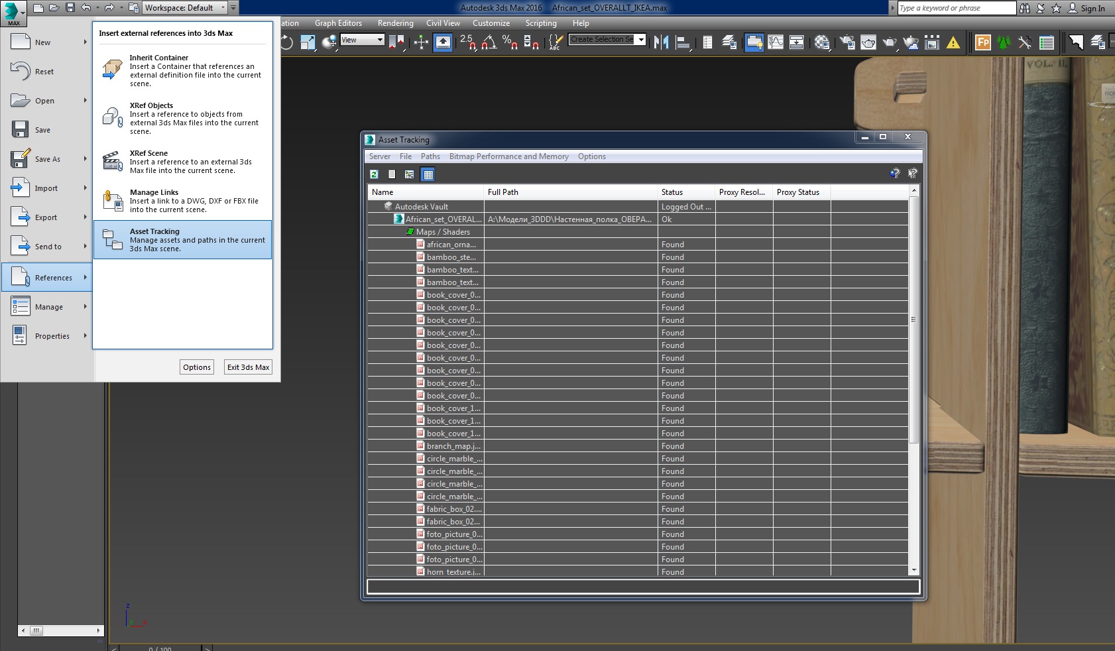The height and width of the screenshot is (651, 1115).
Task: Open Rendered Frame Window icon
Action: [868, 42]
